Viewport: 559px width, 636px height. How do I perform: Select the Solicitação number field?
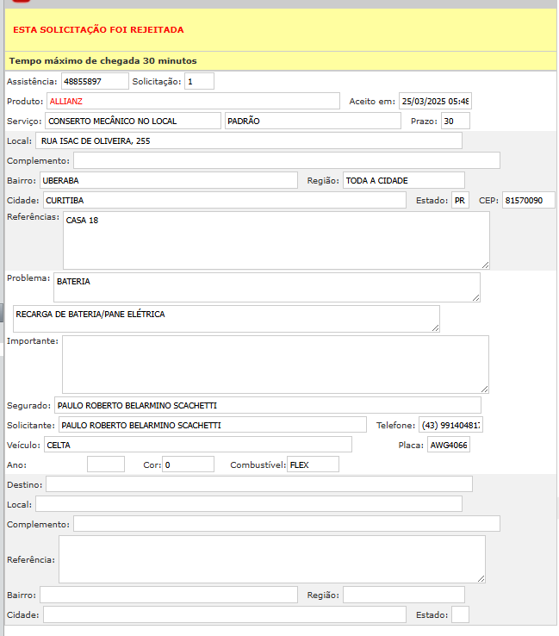pos(199,81)
